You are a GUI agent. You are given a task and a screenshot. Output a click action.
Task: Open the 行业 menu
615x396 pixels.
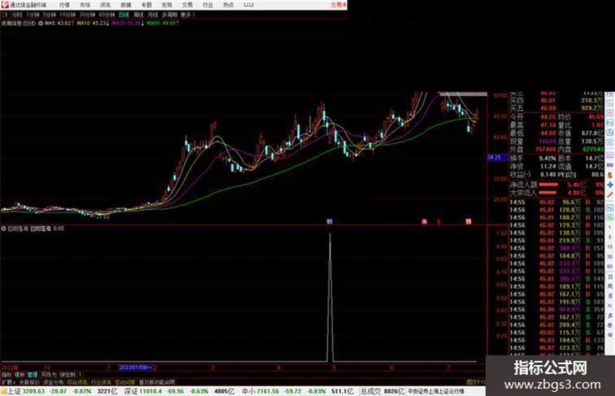click(x=208, y=5)
